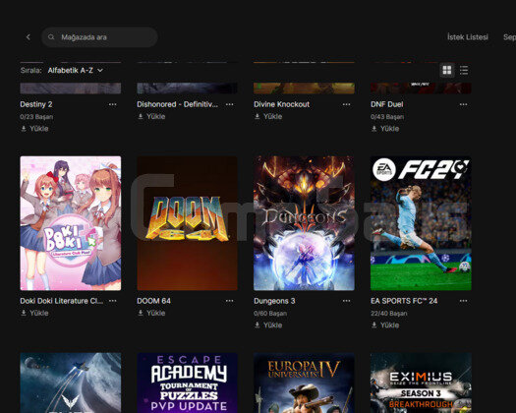Install Destiny 2 via Yükle

pos(34,129)
